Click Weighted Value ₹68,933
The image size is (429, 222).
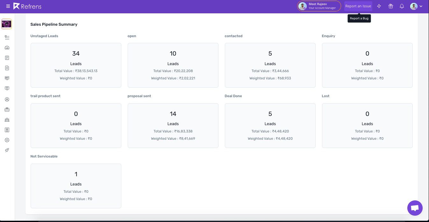point(270,78)
